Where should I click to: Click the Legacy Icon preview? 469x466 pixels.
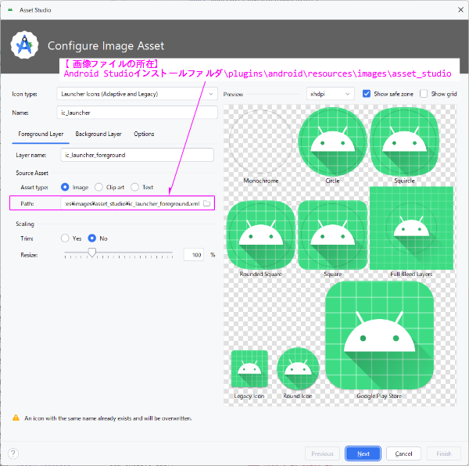249,369
